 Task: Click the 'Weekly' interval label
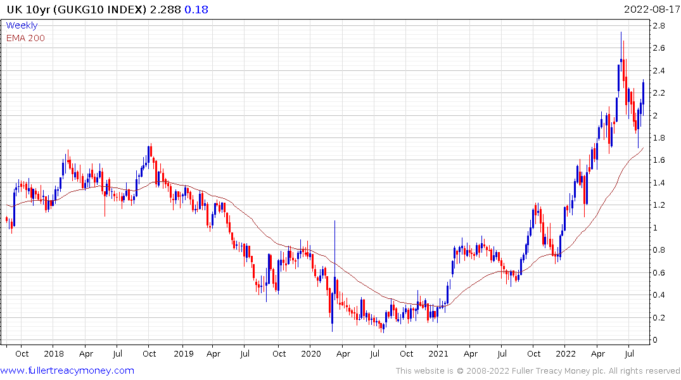coord(22,25)
